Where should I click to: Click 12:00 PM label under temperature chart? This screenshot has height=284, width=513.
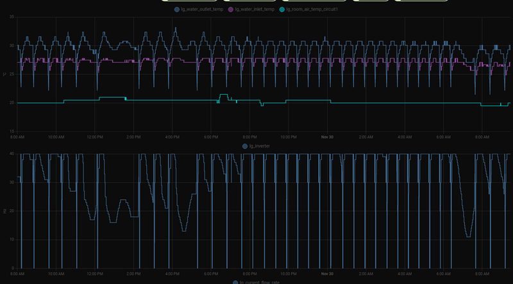[x=94, y=137]
